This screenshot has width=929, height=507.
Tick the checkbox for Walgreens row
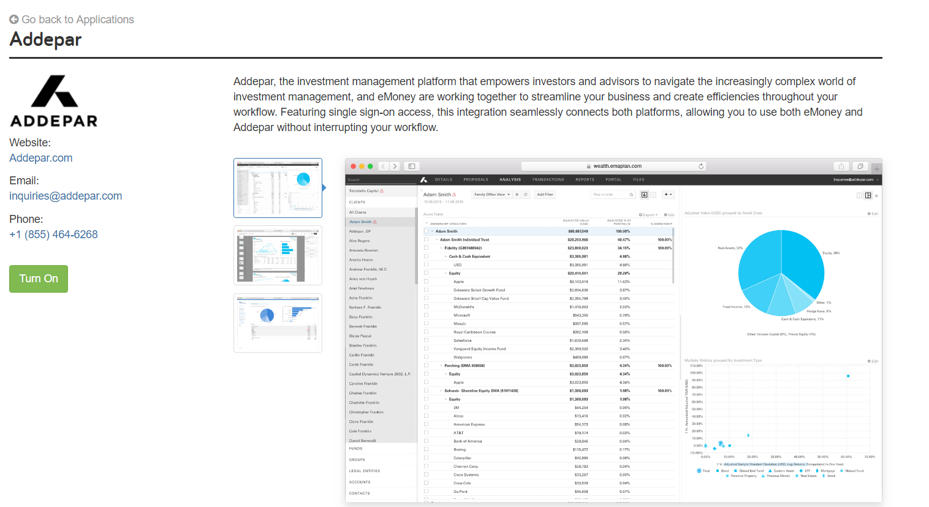[426, 357]
